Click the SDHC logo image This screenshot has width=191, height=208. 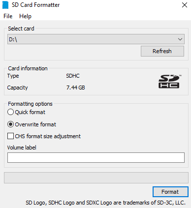(170, 82)
